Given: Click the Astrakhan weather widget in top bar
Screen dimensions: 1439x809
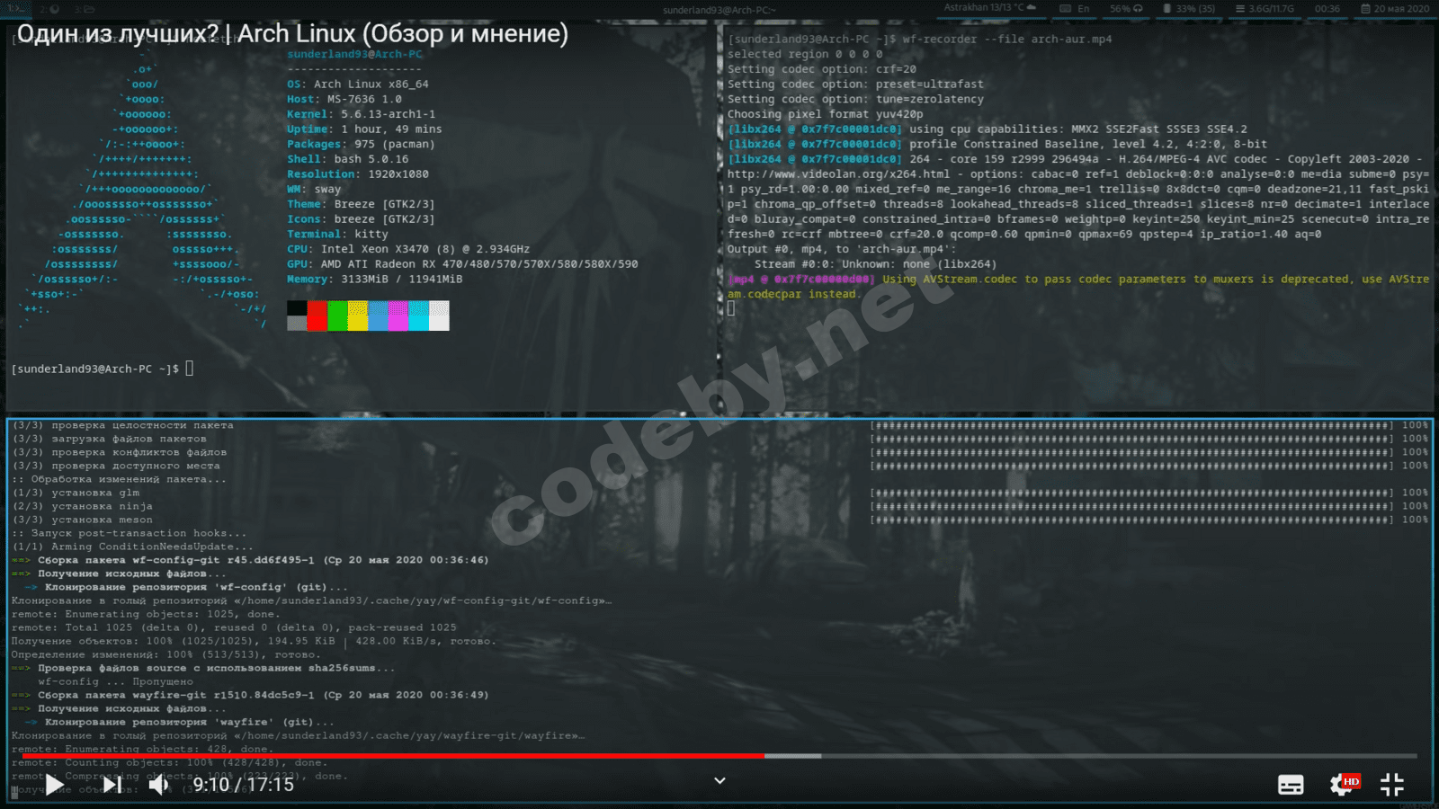Looking at the screenshot, I should tap(989, 8).
